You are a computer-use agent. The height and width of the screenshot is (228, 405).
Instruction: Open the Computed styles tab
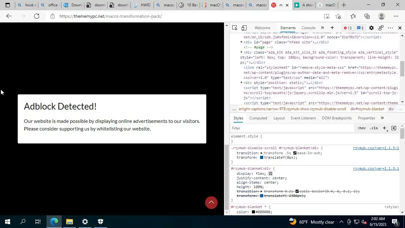coord(258,118)
